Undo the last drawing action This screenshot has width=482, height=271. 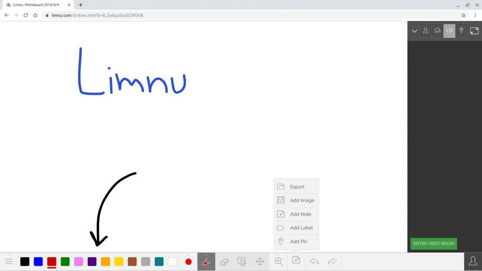pyautogui.click(x=314, y=261)
